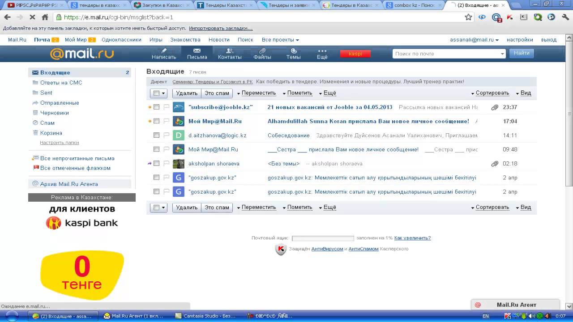The height and width of the screenshot is (322, 573).
Task: Click the Как увеличить? link
Action: coord(412,238)
